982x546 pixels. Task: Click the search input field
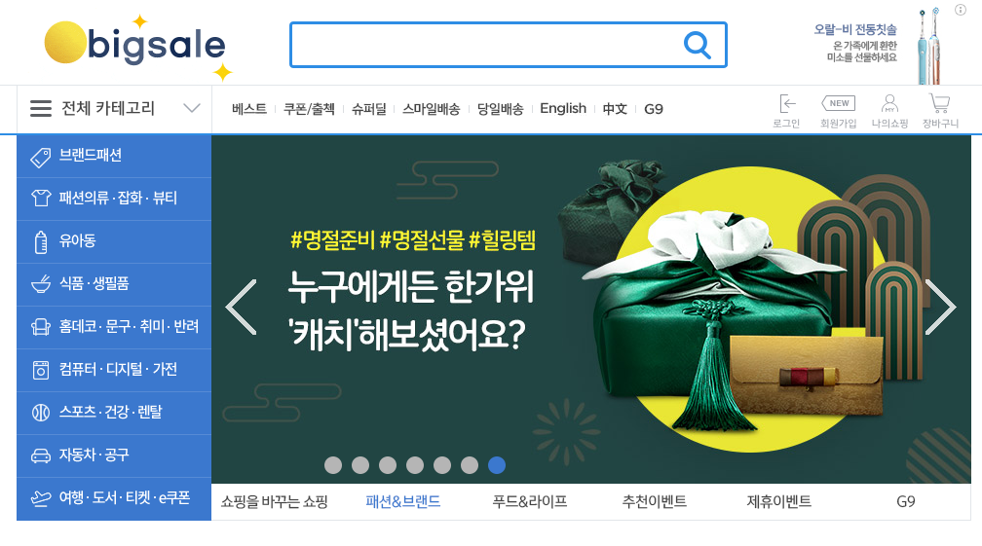[487, 45]
